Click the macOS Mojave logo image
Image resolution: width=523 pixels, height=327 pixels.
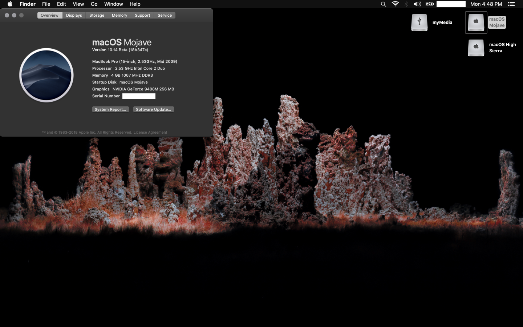46,75
